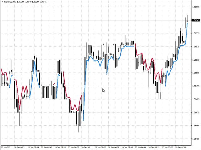This screenshot has width=201, height=150.
Task: Click the 20 Jan 05:55 time label
Action: [60, 147]
